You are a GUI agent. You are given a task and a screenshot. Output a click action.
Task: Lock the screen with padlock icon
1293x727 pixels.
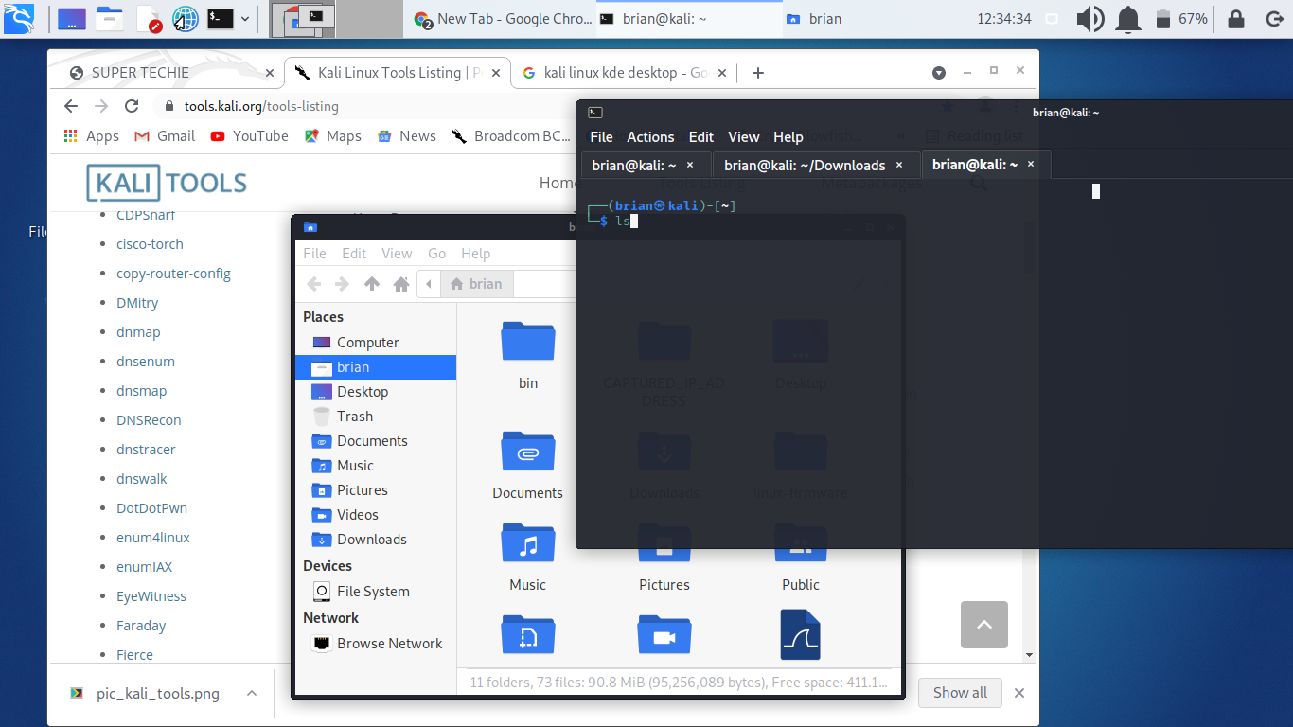click(x=1235, y=19)
